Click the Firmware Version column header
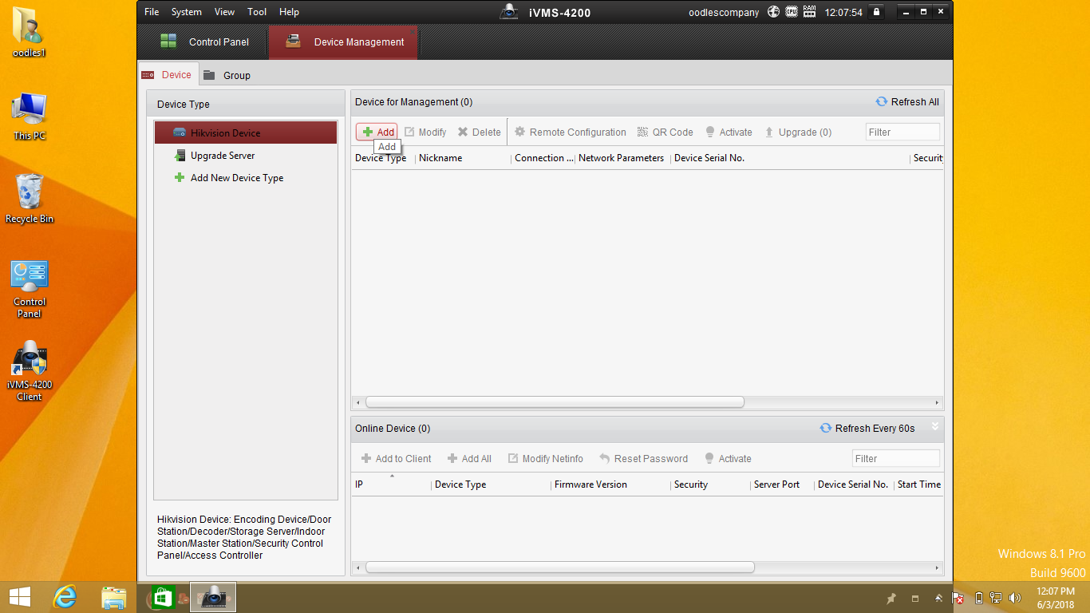This screenshot has height=613, width=1090. point(590,484)
